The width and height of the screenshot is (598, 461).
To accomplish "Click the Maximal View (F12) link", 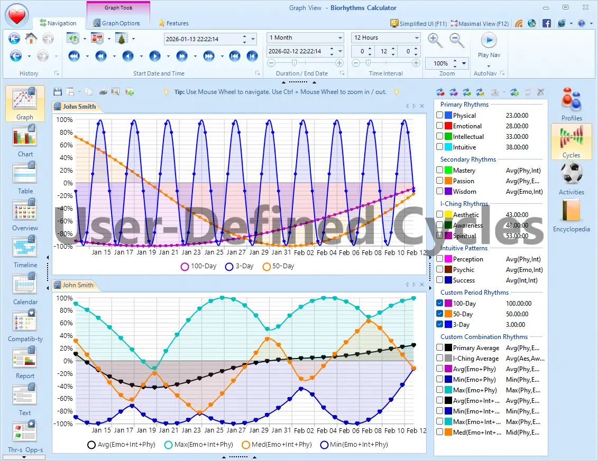I will tap(480, 23).
